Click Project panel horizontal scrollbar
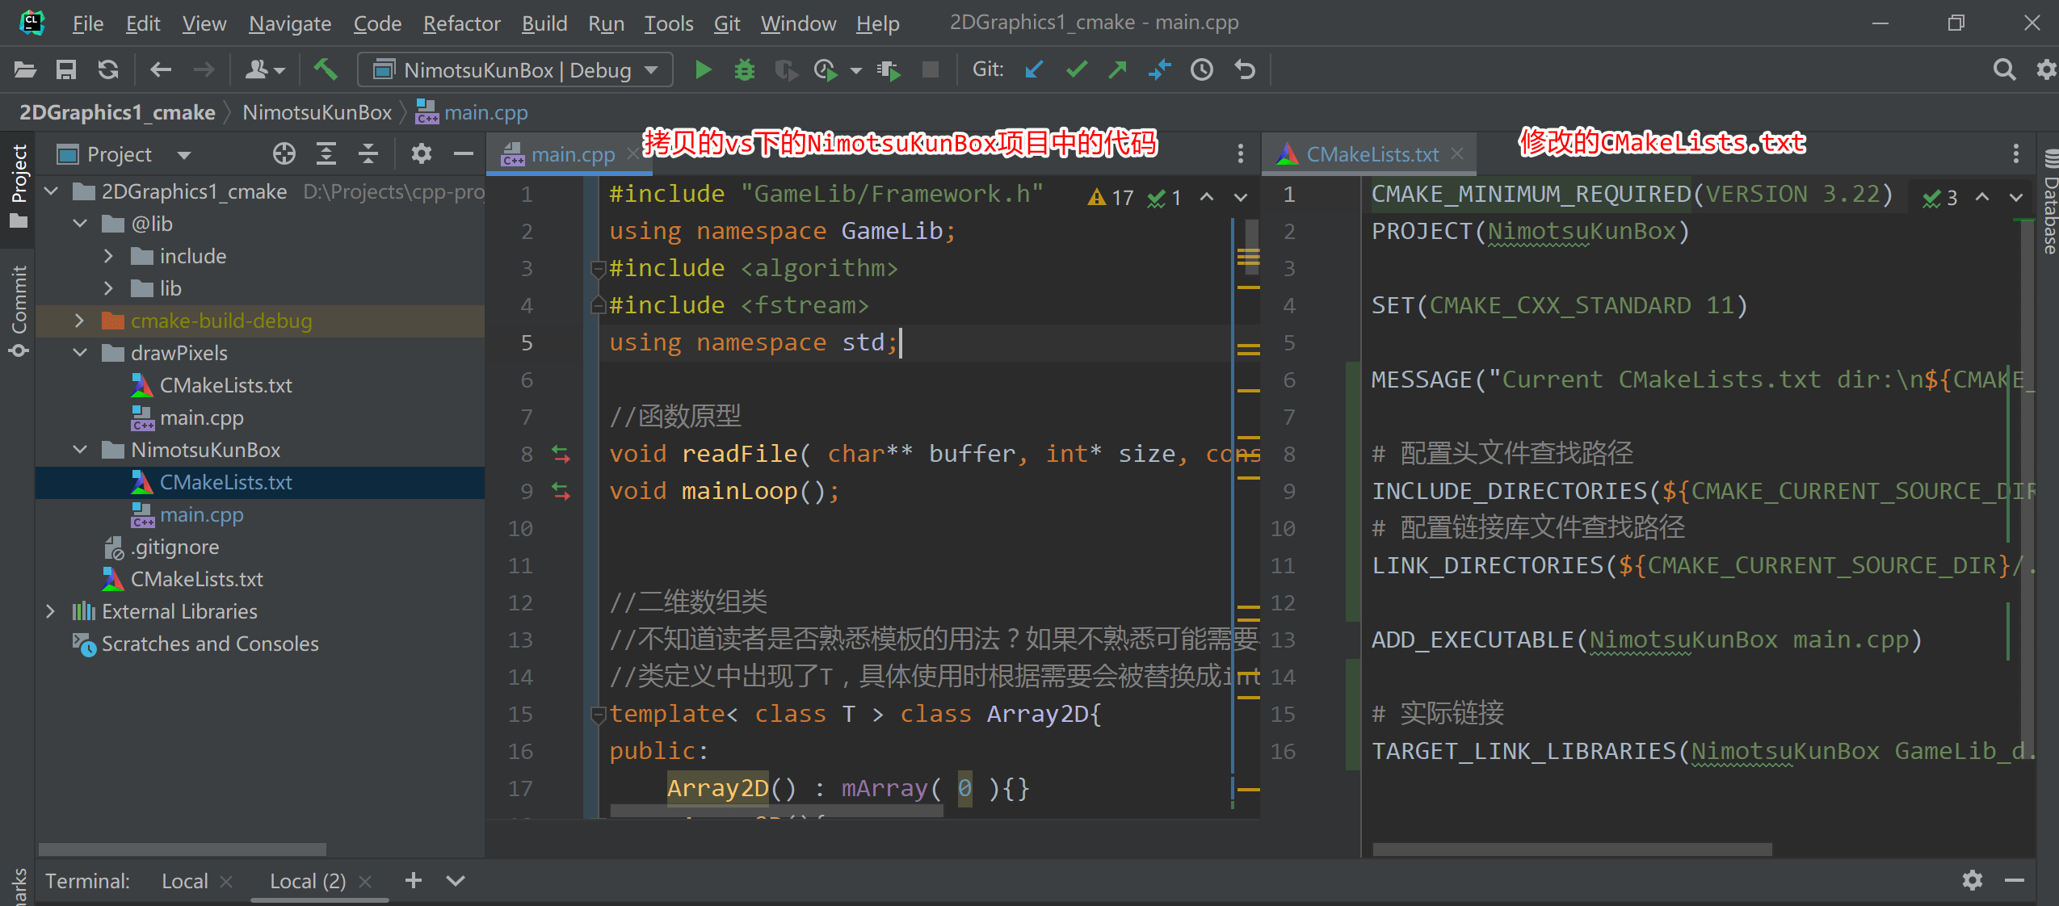 pos(183,849)
